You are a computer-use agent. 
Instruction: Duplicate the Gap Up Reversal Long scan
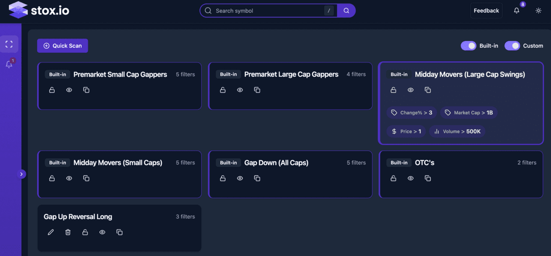click(119, 233)
